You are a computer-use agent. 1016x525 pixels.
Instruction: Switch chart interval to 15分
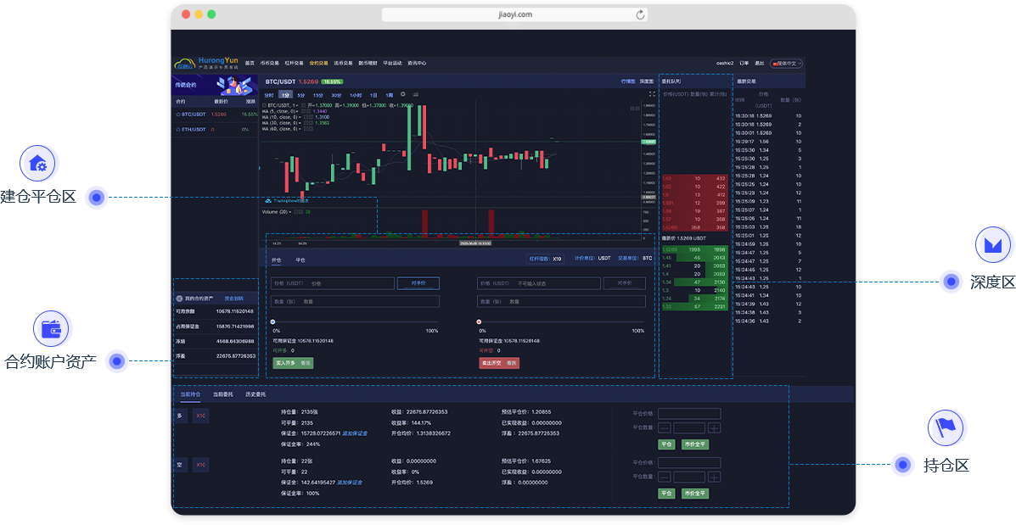tap(317, 95)
